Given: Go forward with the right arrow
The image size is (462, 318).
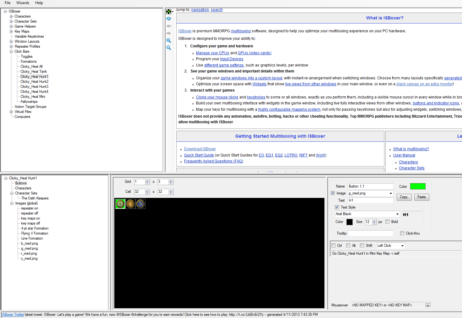Looking at the screenshot, I should tap(169, 33).
